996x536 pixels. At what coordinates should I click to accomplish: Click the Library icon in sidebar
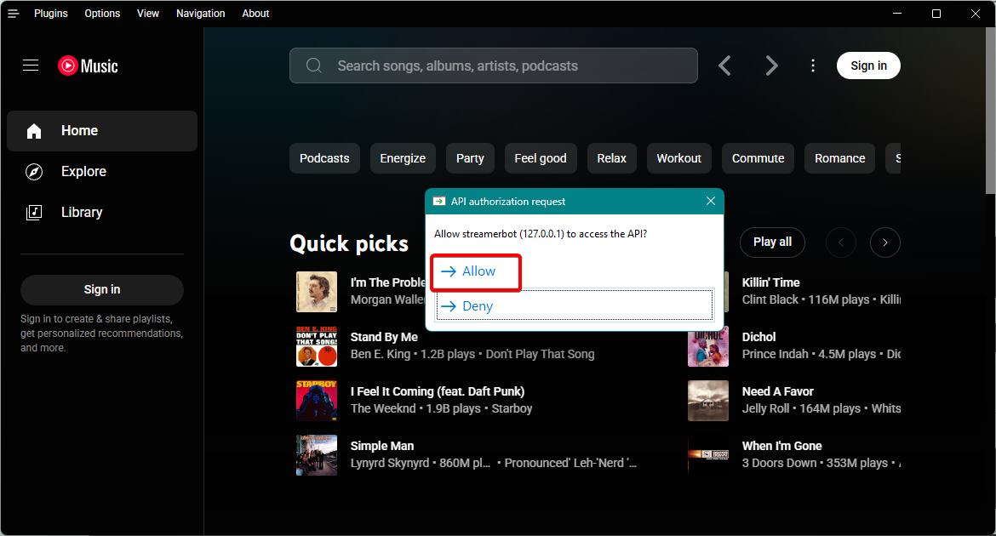pyautogui.click(x=34, y=212)
